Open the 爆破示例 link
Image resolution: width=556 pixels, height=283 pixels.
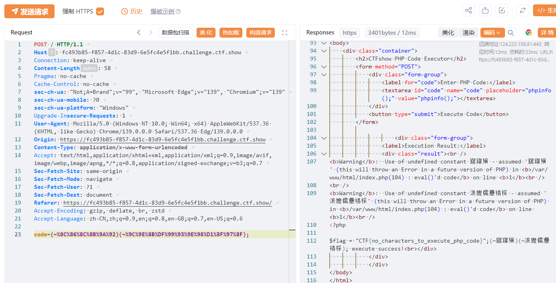coord(162,11)
